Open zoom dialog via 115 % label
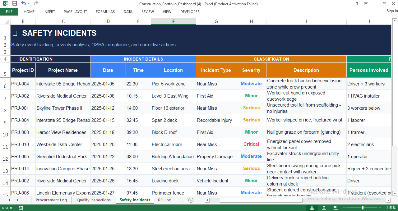This screenshot has width=398, height=211. [391, 208]
